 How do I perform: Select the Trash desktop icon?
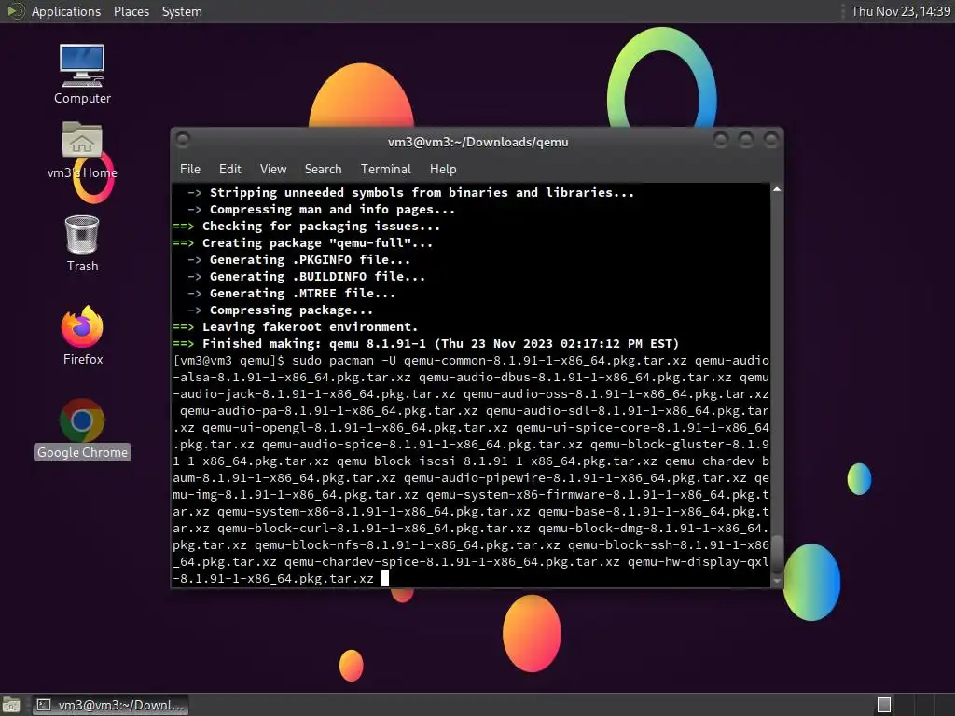[82, 243]
